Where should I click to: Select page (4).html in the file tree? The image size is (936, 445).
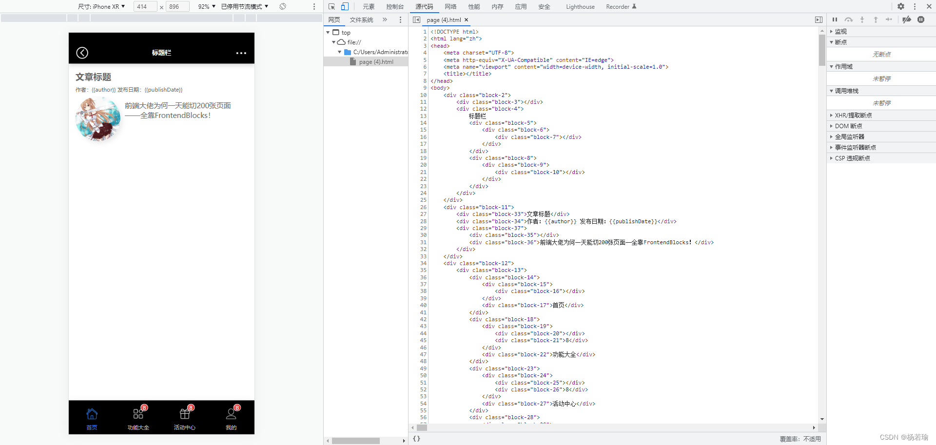[x=376, y=62]
